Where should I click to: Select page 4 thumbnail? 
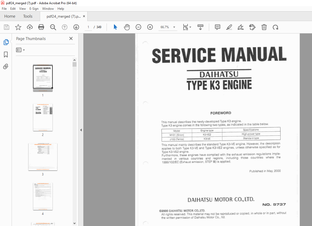[x=43, y=196]
